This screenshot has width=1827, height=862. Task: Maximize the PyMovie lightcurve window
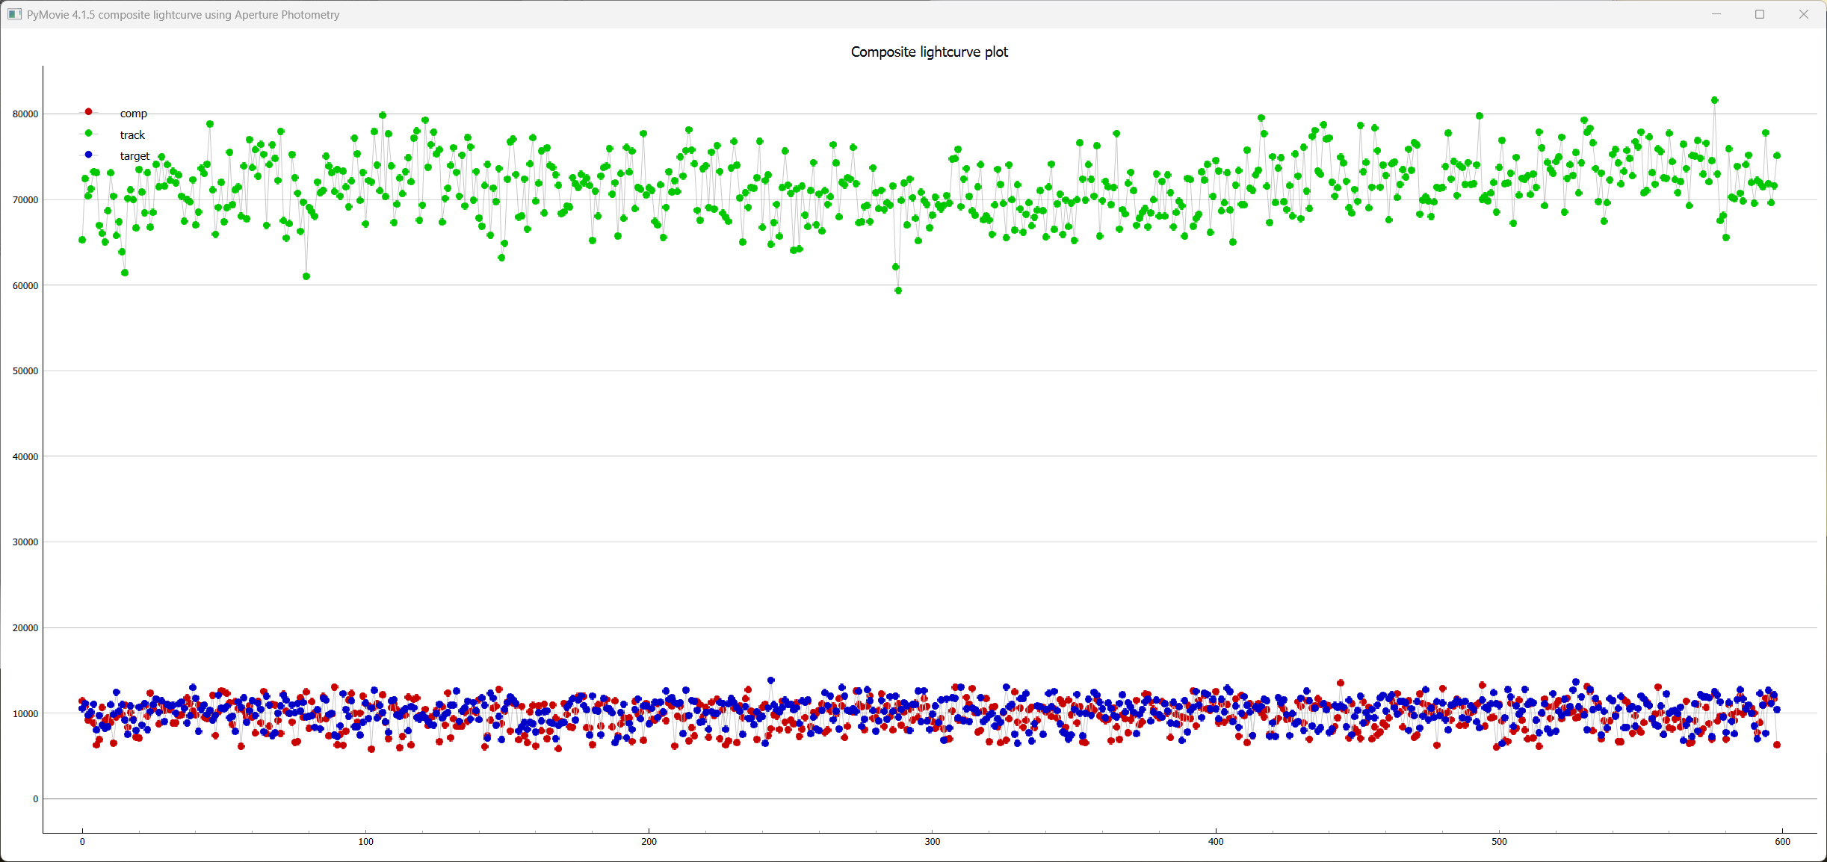pyautogui.click(x=1760, y=14)
